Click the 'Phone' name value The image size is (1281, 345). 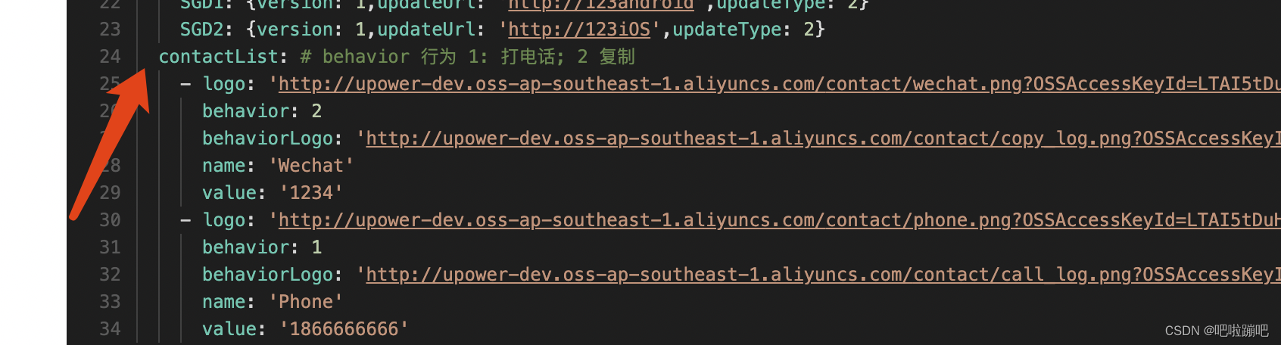(x=306, y=302)
